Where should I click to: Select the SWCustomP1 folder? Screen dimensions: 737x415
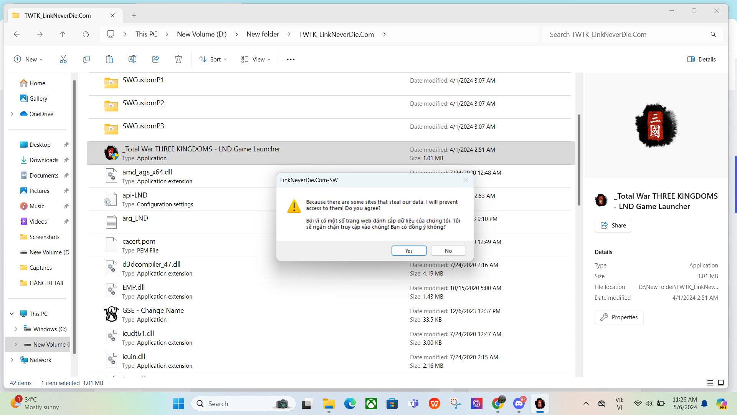pyautogui.click(x=330, y=84)
